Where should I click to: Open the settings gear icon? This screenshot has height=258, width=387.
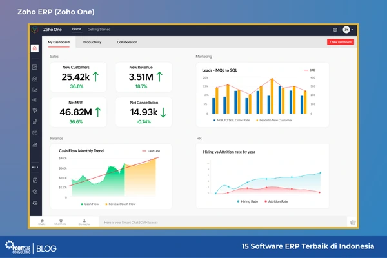(x=335, y=30)
